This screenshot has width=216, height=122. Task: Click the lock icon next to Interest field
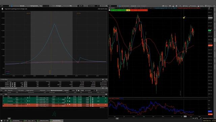(79, 90)
